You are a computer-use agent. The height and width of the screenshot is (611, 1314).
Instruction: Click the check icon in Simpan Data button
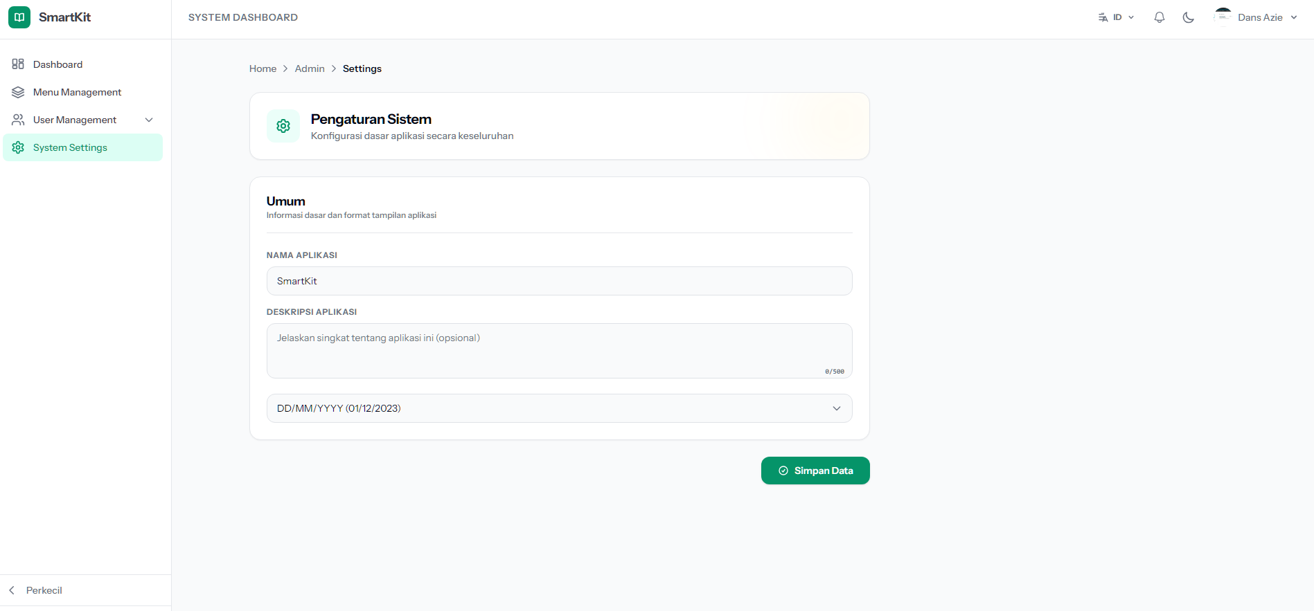(783, 471)
